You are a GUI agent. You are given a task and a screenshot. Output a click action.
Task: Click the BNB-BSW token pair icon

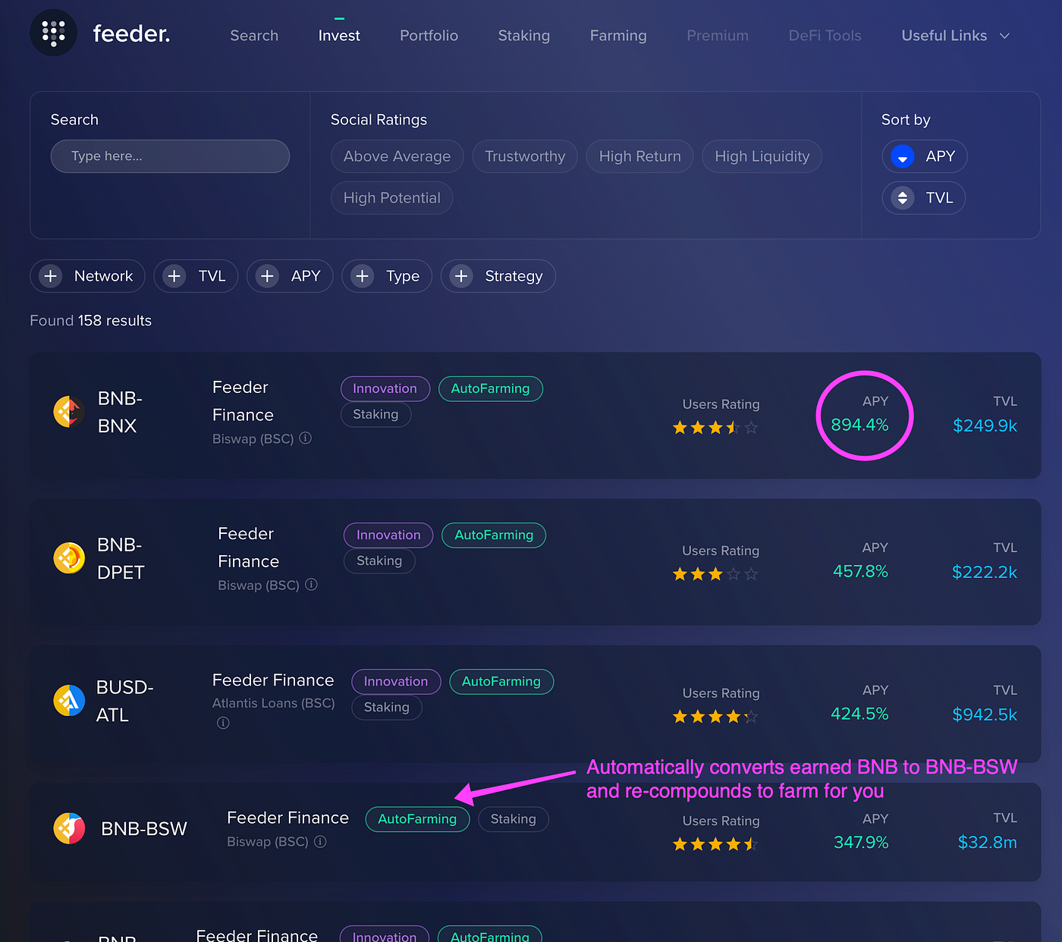coord(69,828)
